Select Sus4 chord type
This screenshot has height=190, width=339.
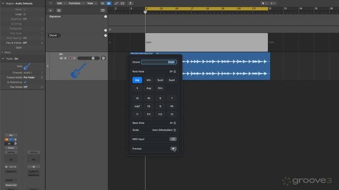[x=172, y=80]
